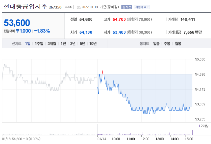
Task: Click the low price 53,400
Action: 119,32
